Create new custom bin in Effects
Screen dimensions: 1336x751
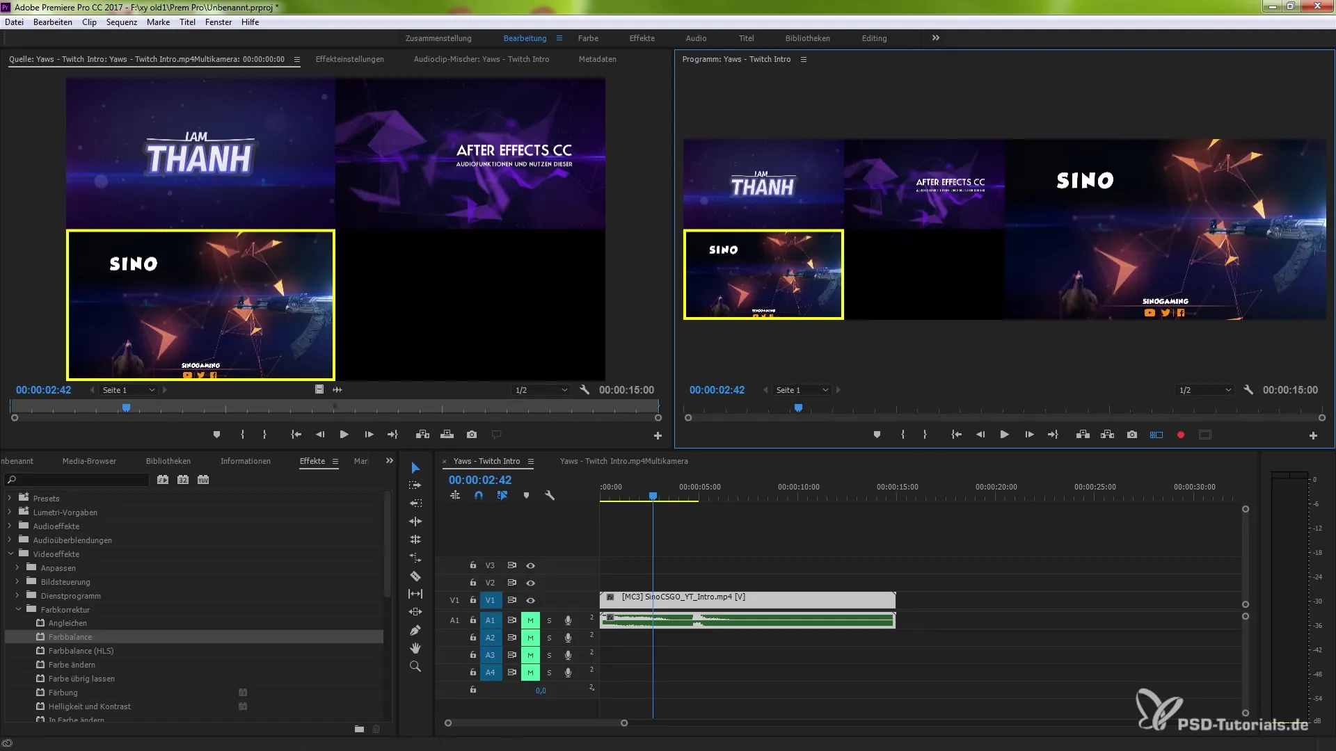point(359,729)
